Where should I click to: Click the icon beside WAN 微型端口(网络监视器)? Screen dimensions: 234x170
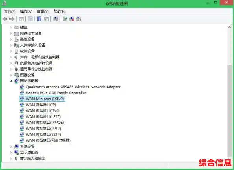[22, 140]
